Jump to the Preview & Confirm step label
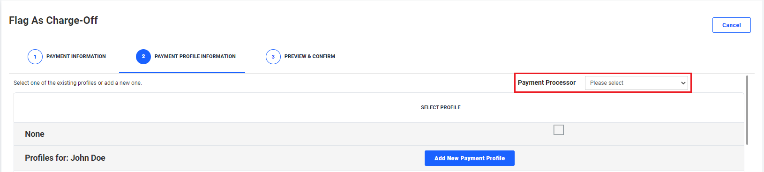Viewport: 764px width, 172px height. (x=310, y=56)
